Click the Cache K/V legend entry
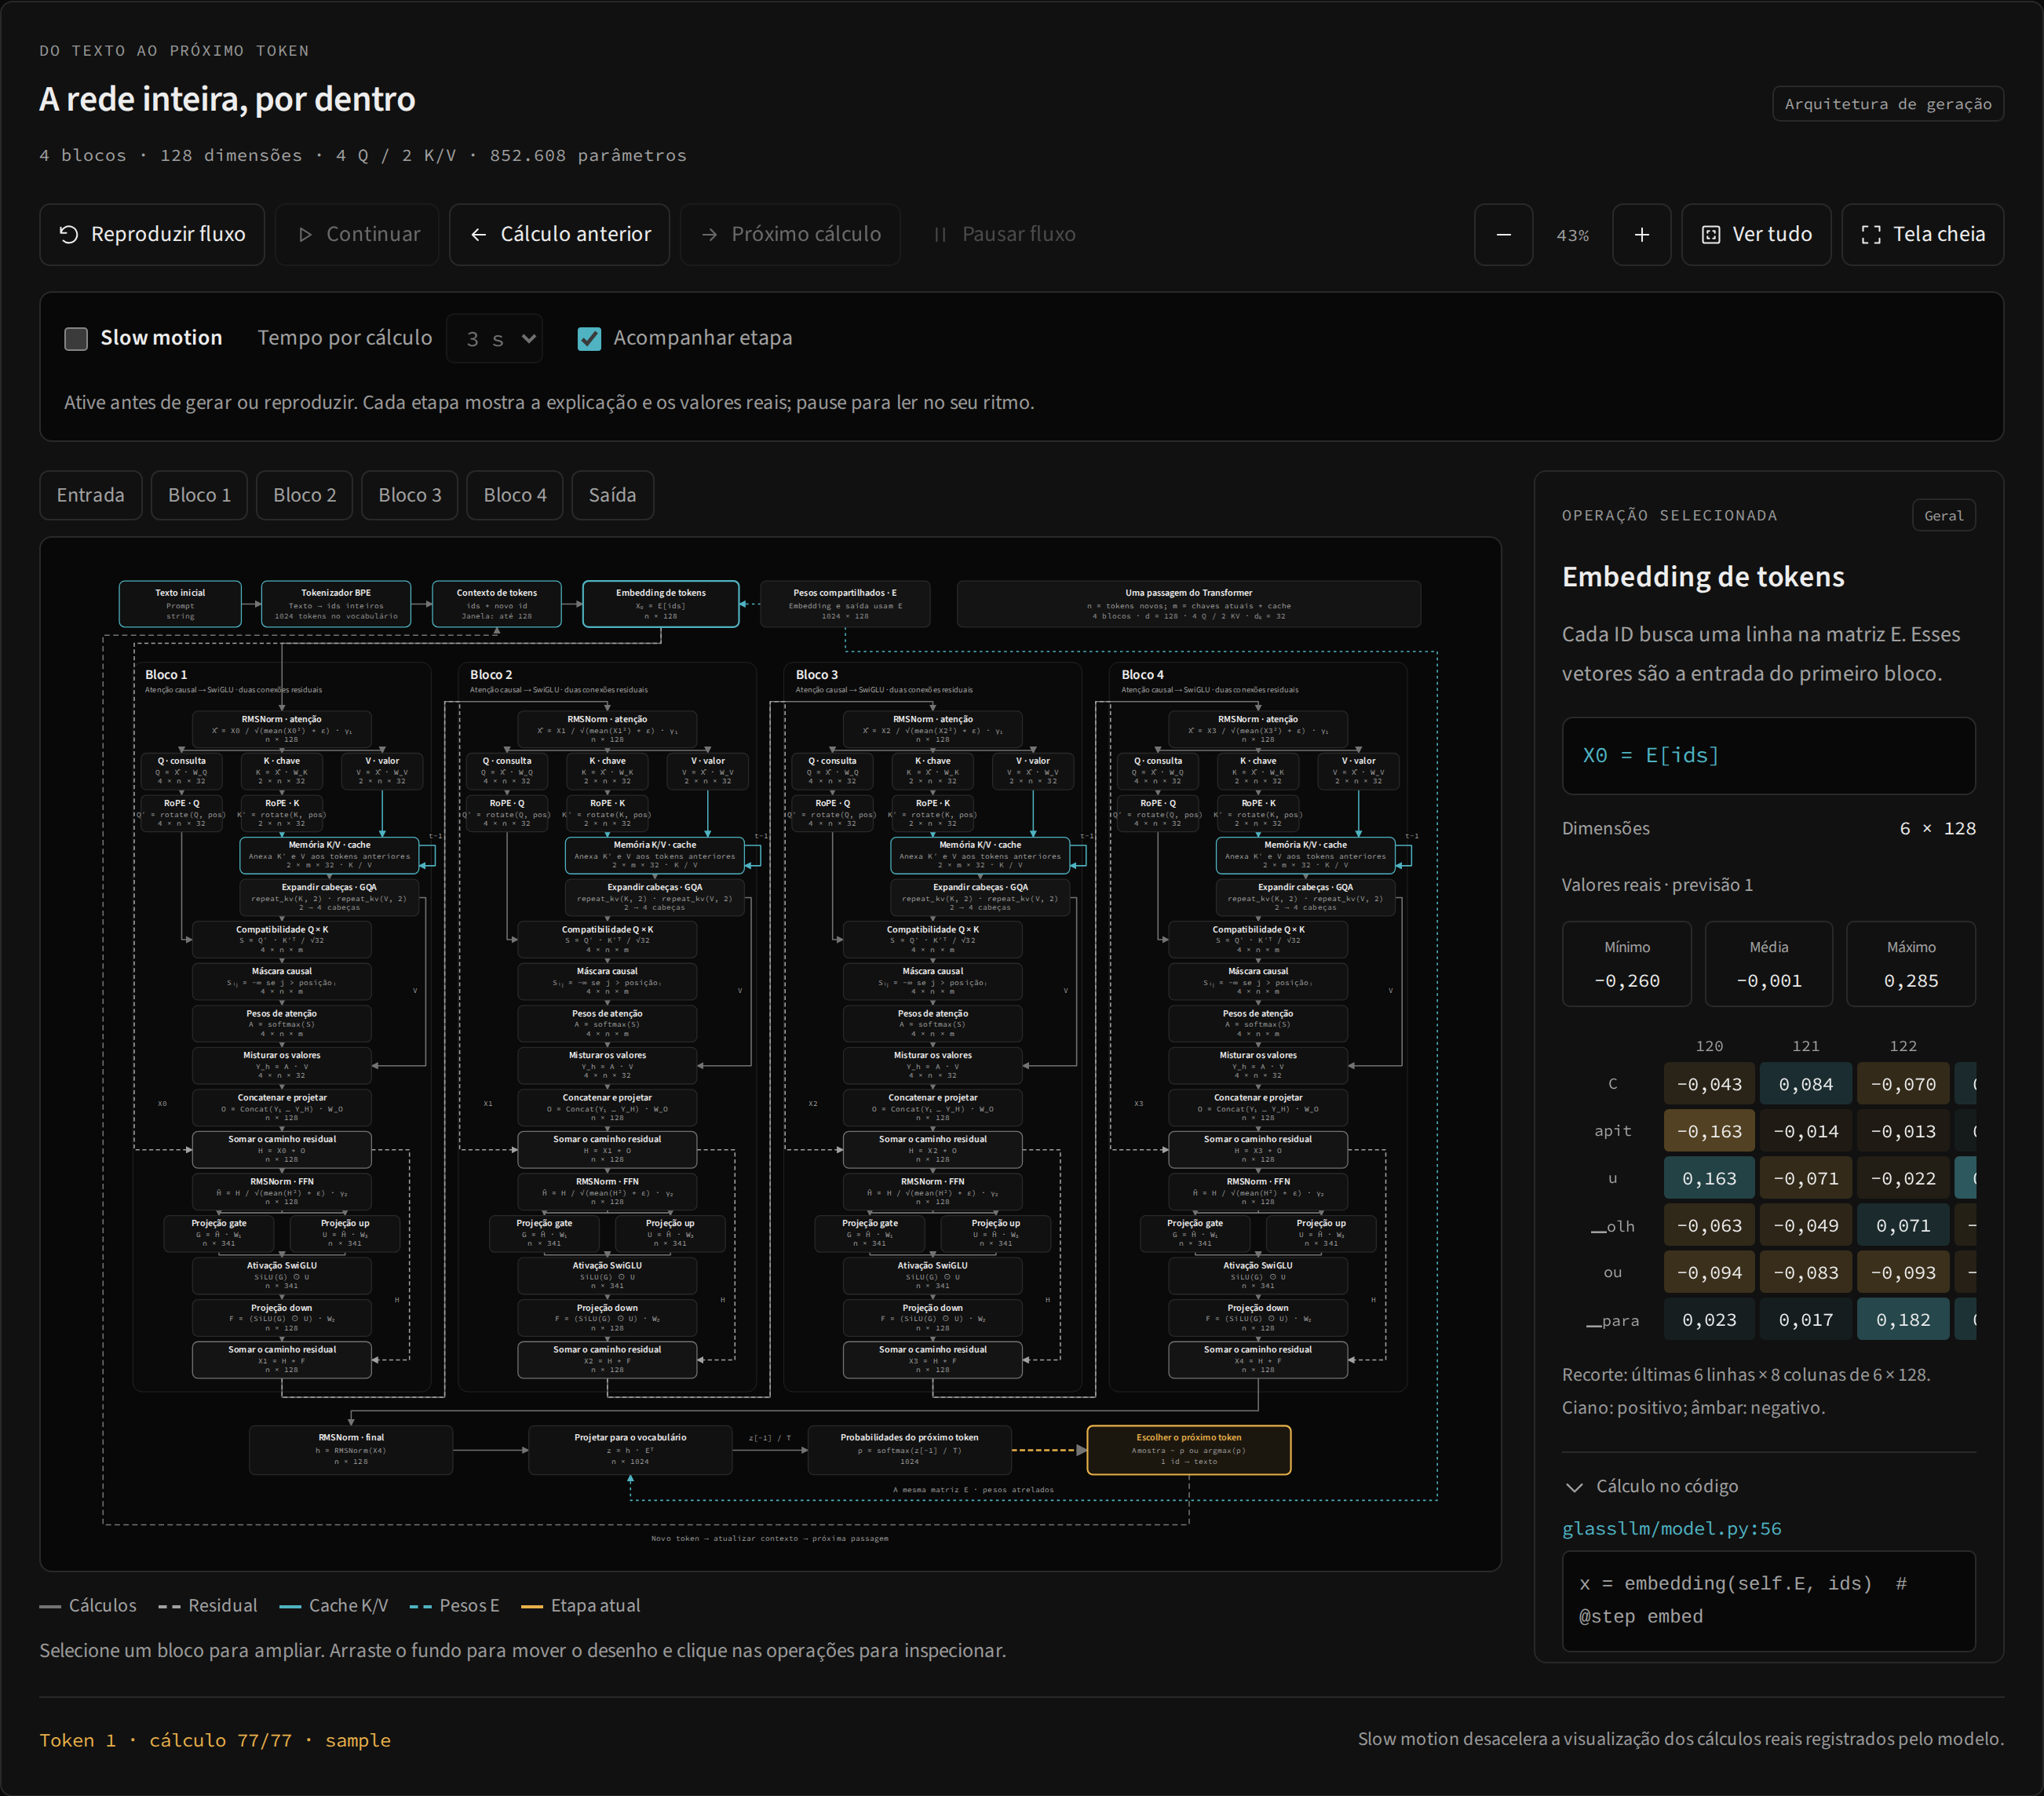This screenshot has width=2044, height=1796. pos(334,1605)
